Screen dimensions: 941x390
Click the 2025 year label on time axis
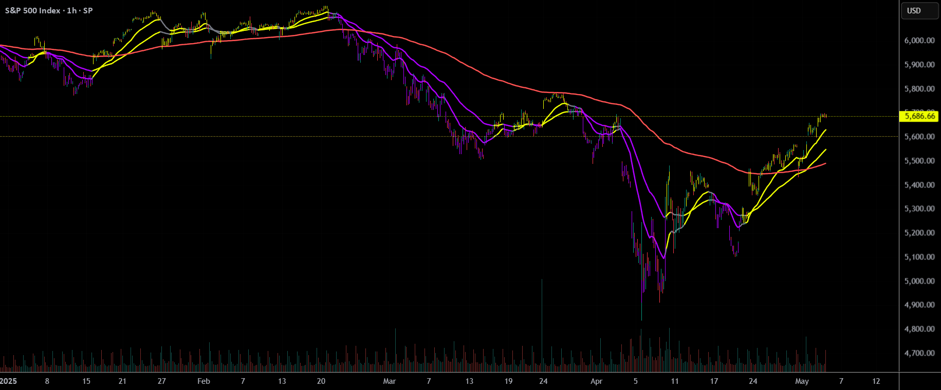click(8, 381)
